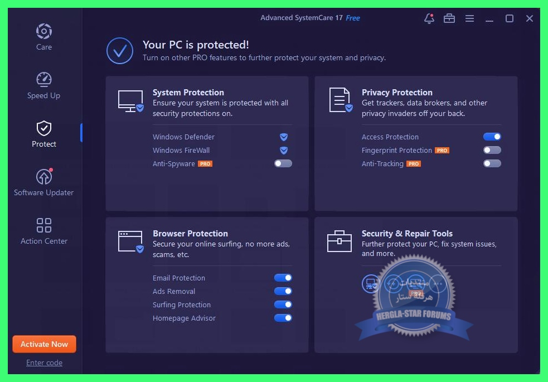Turn off the Email Protection toggle

pyautogui.click(x=283, y=278)
